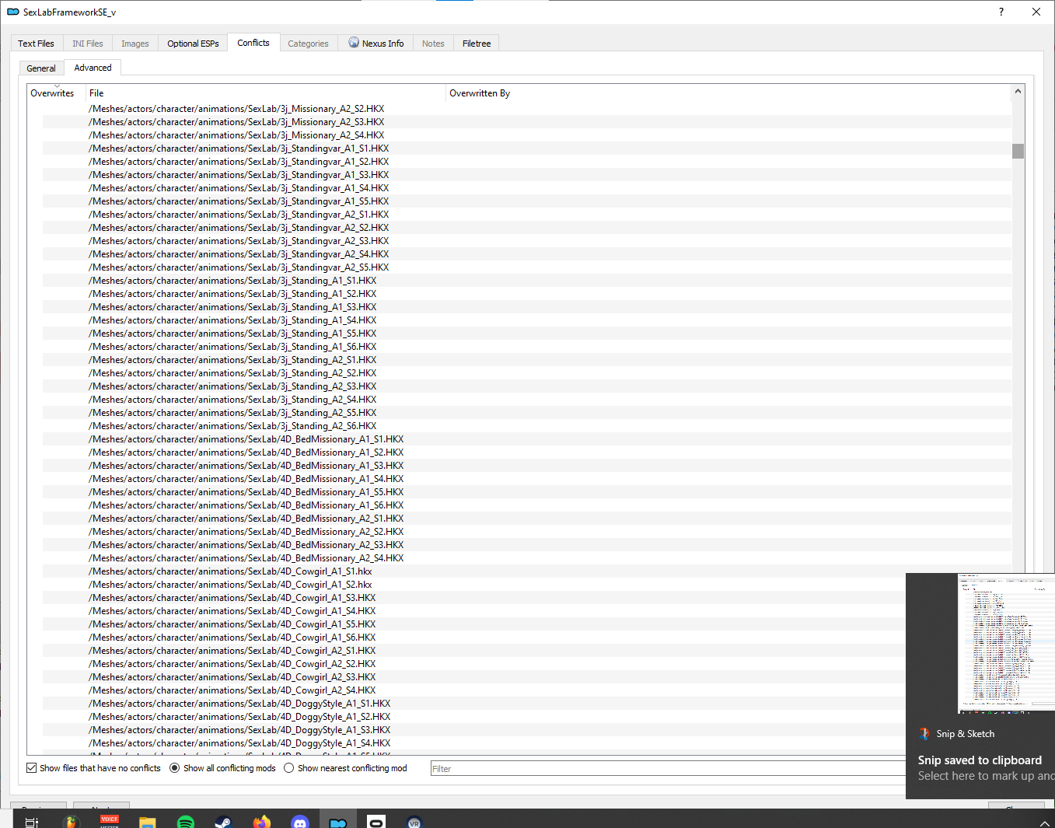The width and height of the screenshot is (1055, 828).
Task: Switch to the General sub-tab
Action: coord(41,68)
